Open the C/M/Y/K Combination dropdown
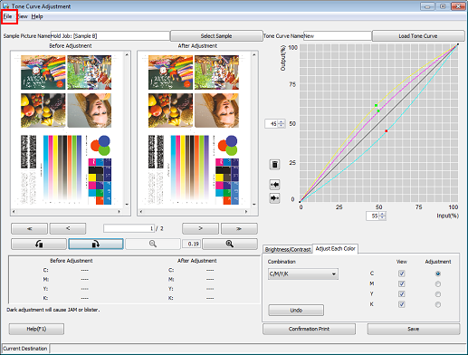The height and width of the screenshot is (355, 468). tap(303, 274)
